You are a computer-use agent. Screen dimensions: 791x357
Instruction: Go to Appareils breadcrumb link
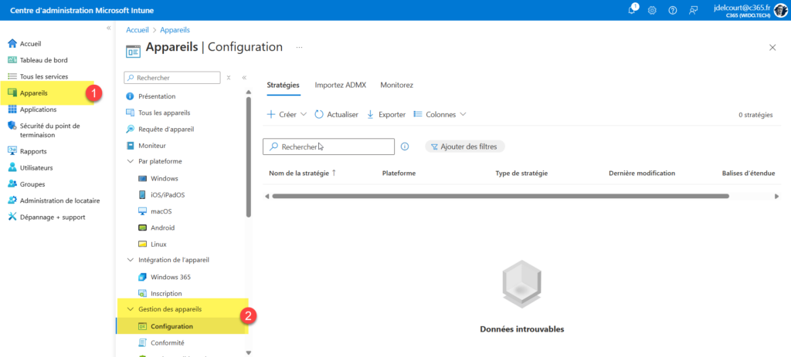[x=175, y=30]
